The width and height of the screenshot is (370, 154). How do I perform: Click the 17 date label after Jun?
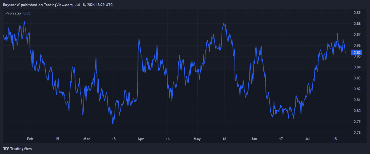coord(282,139)
